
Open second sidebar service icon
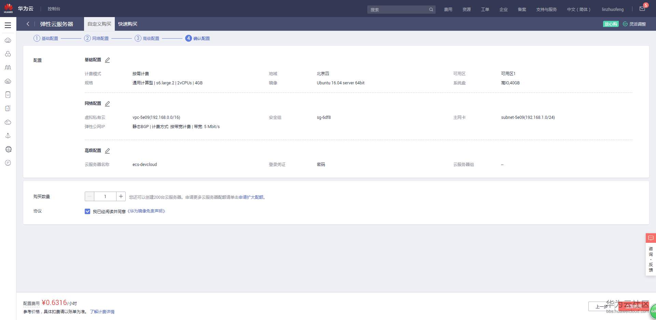(x=8, y=54)
